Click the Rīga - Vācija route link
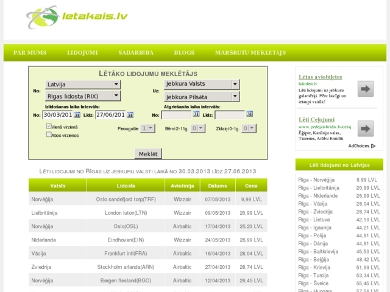 [313, 204]
